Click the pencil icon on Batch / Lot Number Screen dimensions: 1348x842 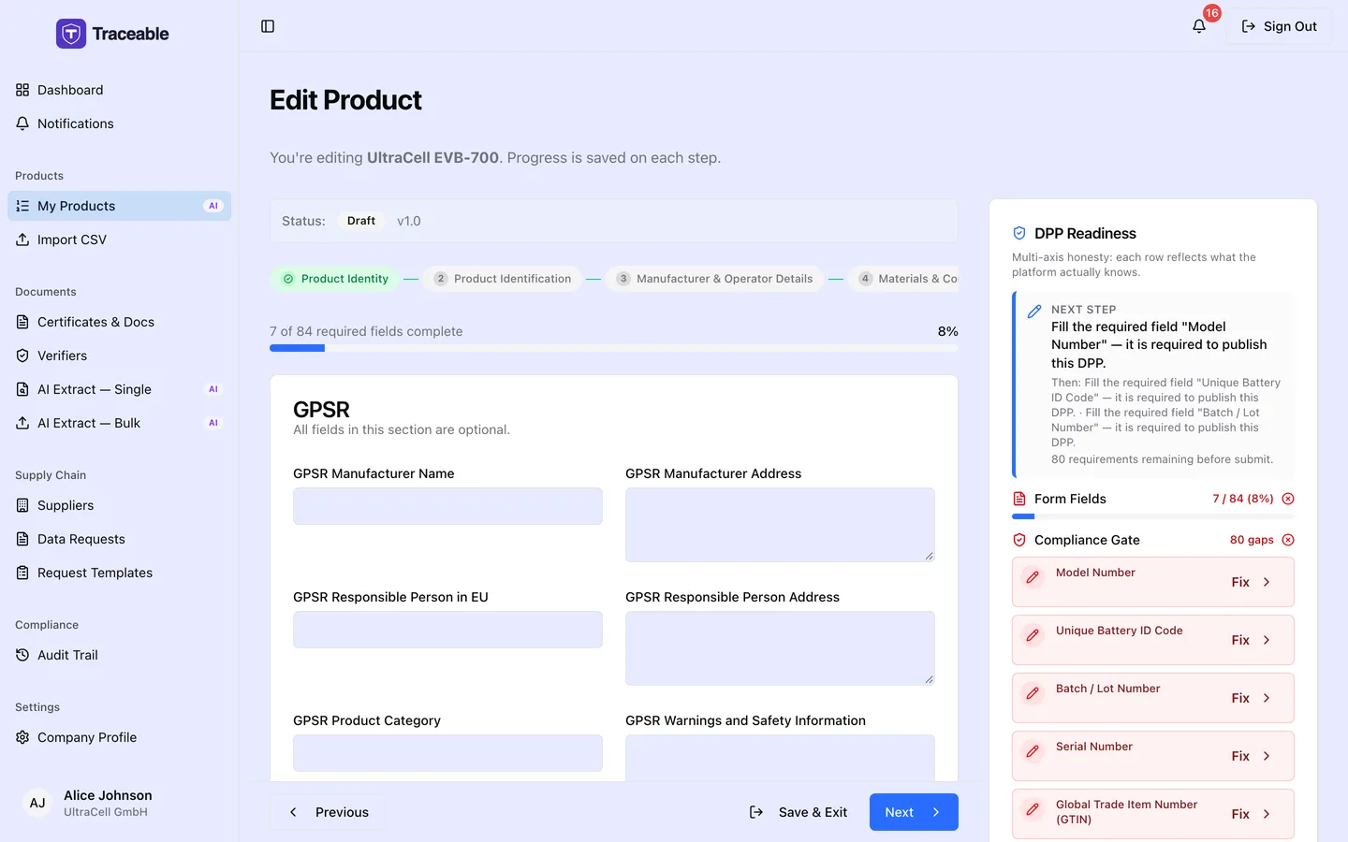tap(1033, 693)
